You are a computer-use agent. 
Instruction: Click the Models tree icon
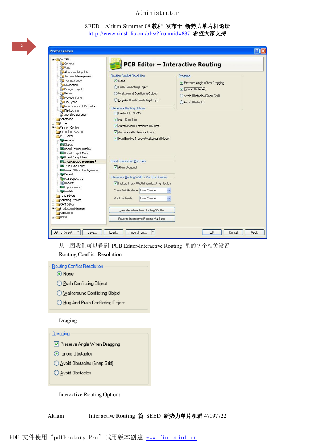62,191
